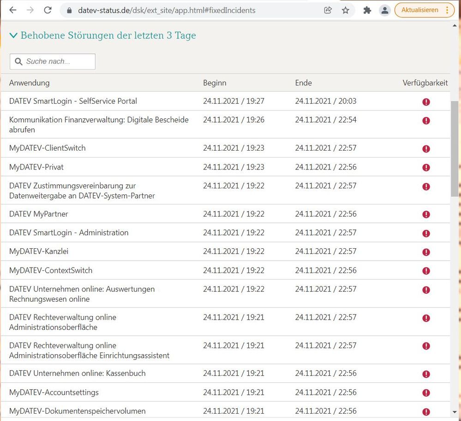Go back to the previous page
The width and height of the screenshot is (461, 421).
pyautogui.click(x=12, y=10)
